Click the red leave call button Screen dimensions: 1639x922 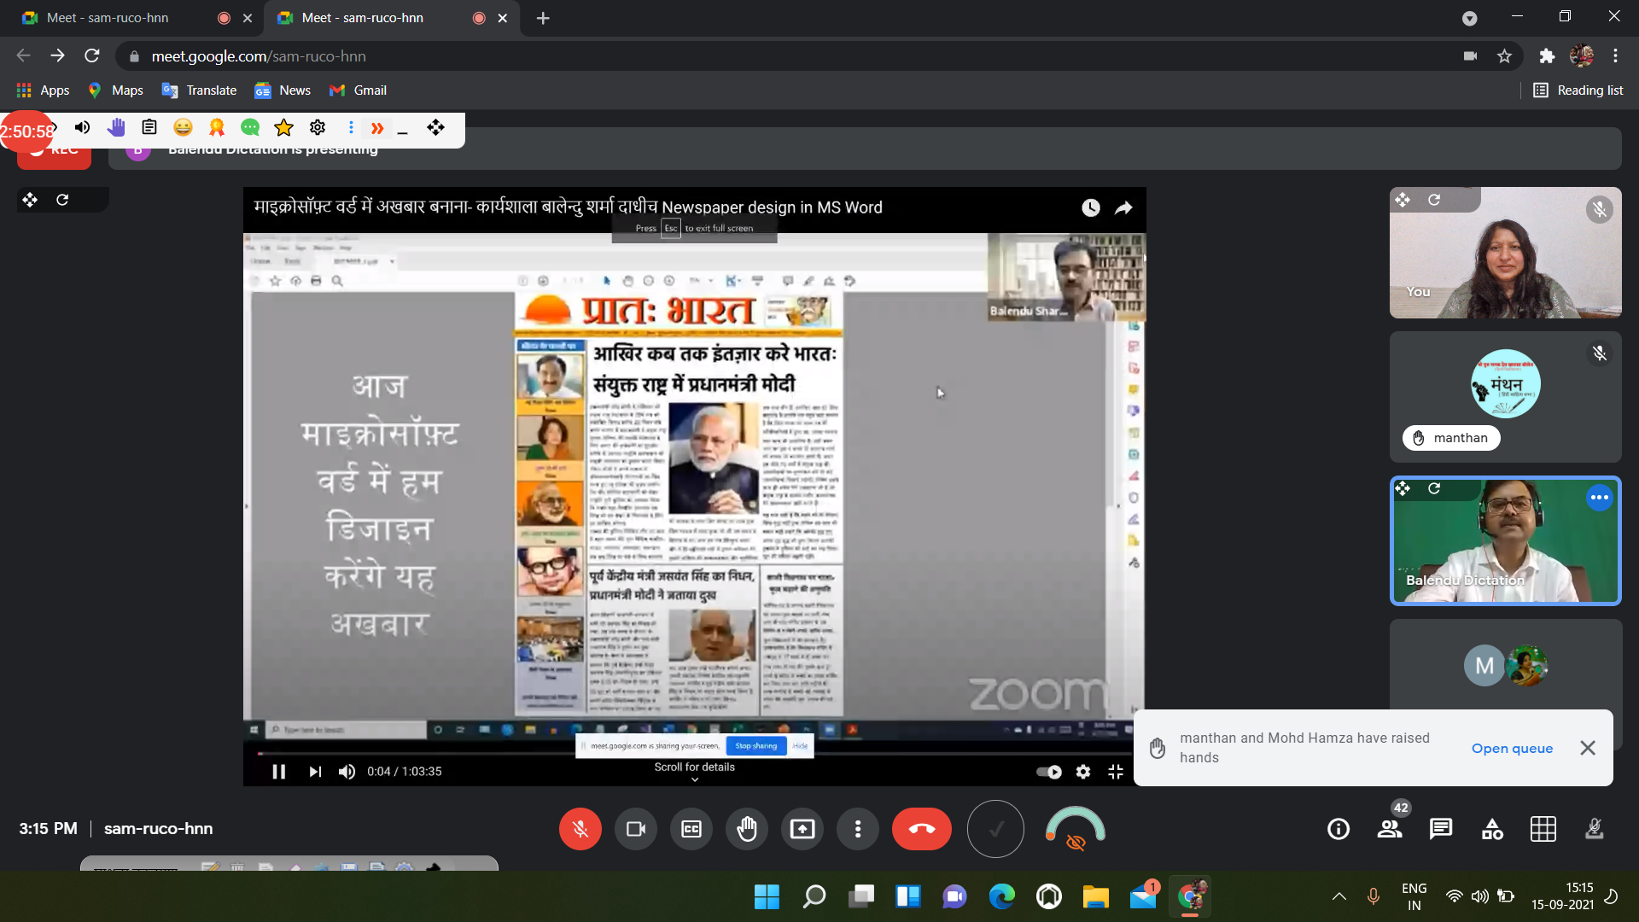[x=921, y=829]
